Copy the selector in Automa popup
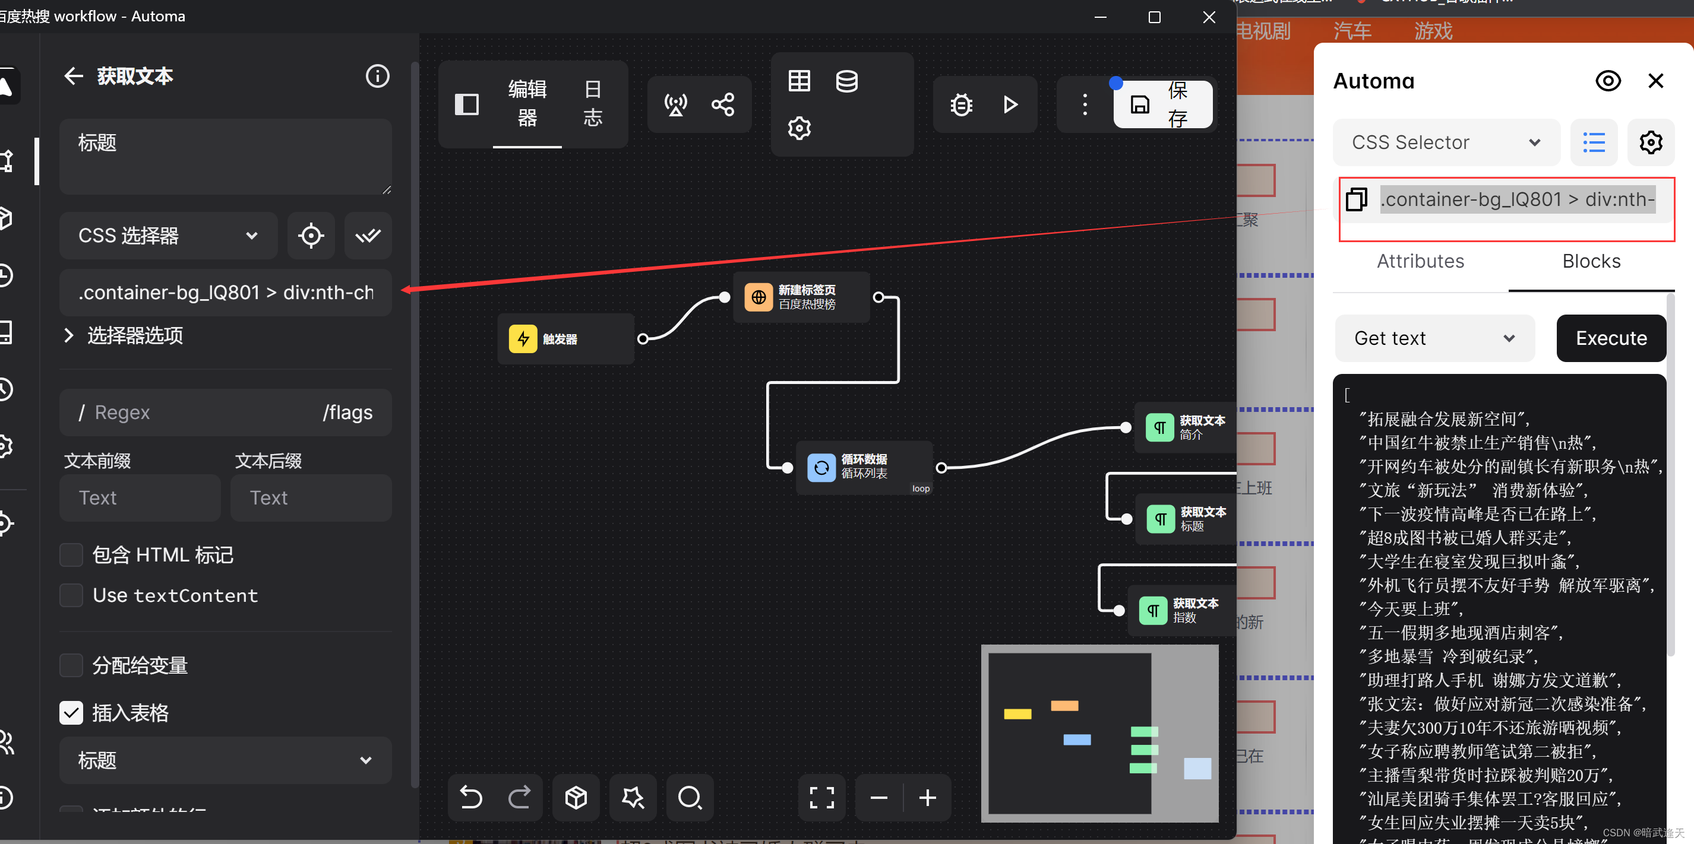The height and width of the screenshot is (844, 1694). [1356, 199]
